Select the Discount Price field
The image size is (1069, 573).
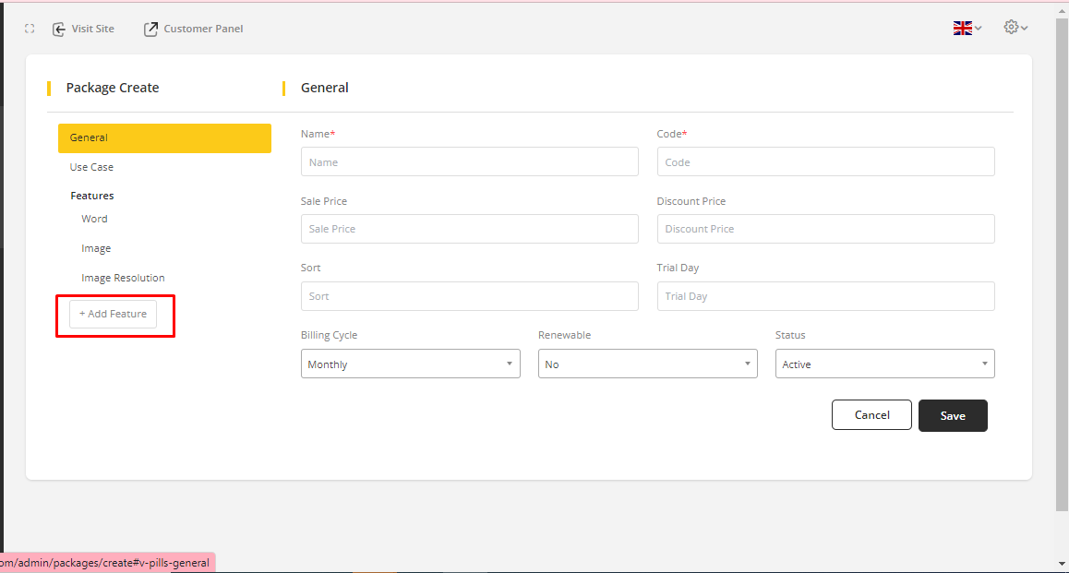coord(825,229)
